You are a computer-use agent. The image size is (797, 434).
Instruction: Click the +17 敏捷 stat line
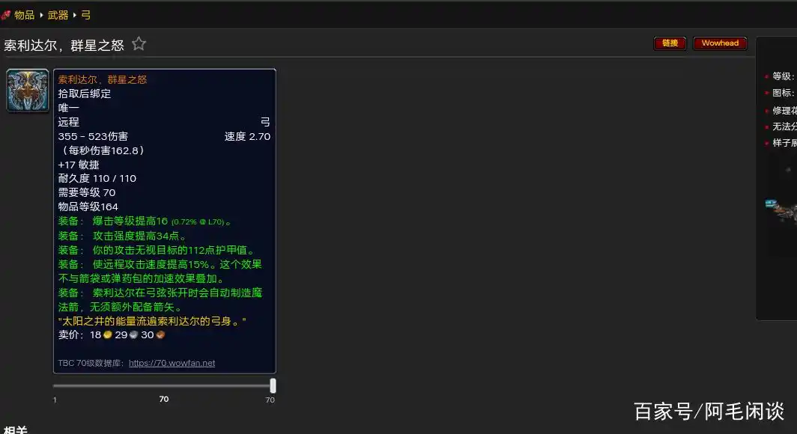[x=78, y=165]
